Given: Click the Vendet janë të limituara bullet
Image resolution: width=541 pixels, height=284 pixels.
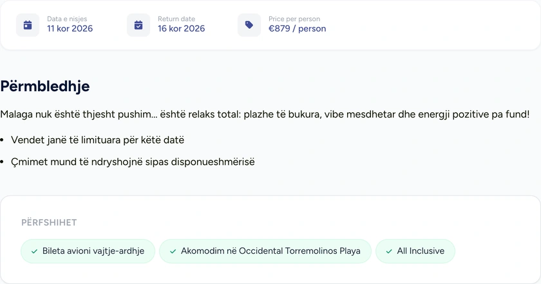Looking at the screenshot, I should coord(98,140).
